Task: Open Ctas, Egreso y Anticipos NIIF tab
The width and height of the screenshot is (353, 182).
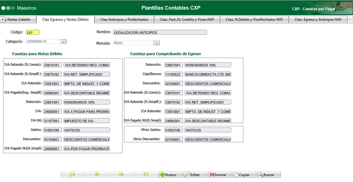Action: [x=318, y=20]
